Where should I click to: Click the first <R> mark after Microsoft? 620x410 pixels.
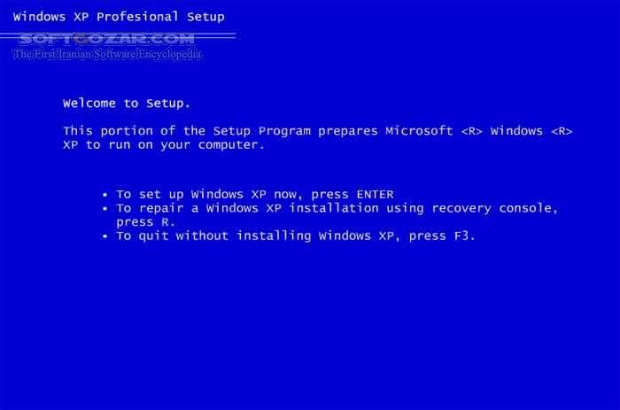coord(471,131)
